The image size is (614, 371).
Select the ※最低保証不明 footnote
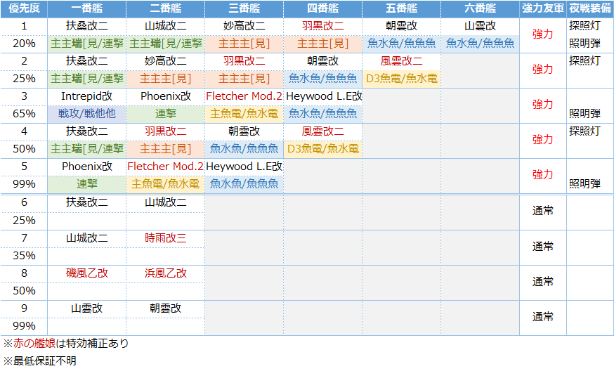[39, 361]
